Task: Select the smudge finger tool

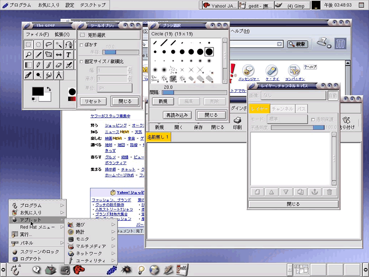Action: (49, 75)
